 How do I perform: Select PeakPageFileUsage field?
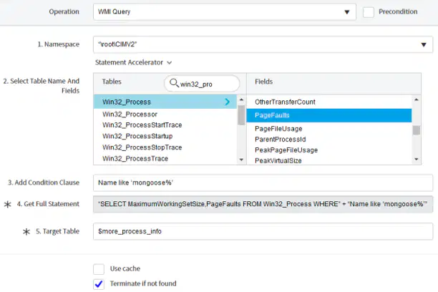coord(286,150)
